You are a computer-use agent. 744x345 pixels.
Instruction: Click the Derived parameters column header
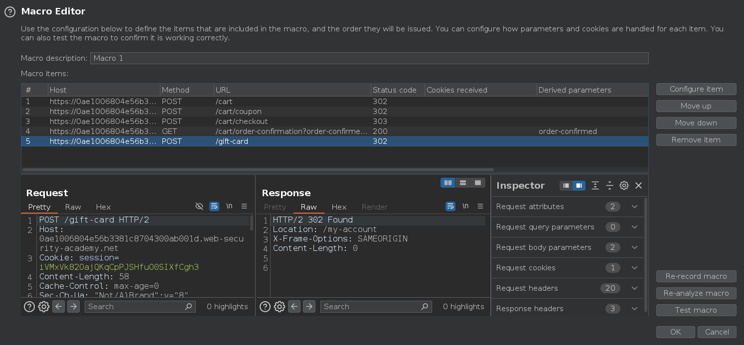[x=593, y=90]
